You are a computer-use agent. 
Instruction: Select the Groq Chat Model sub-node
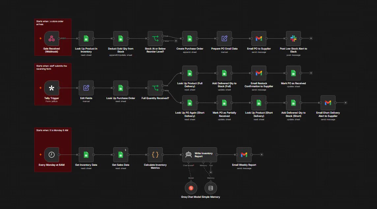click(191, 188)
